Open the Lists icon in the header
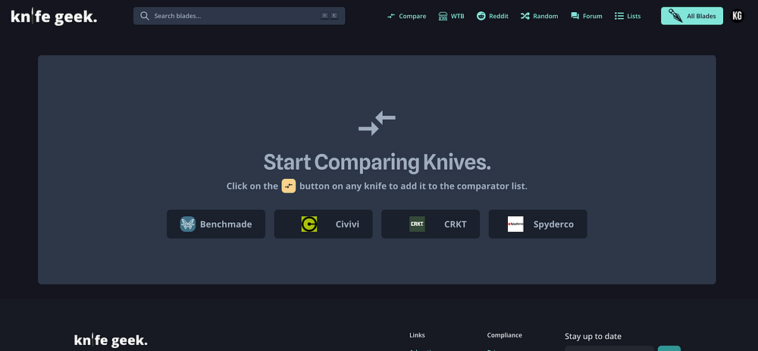 coord(619,16)
